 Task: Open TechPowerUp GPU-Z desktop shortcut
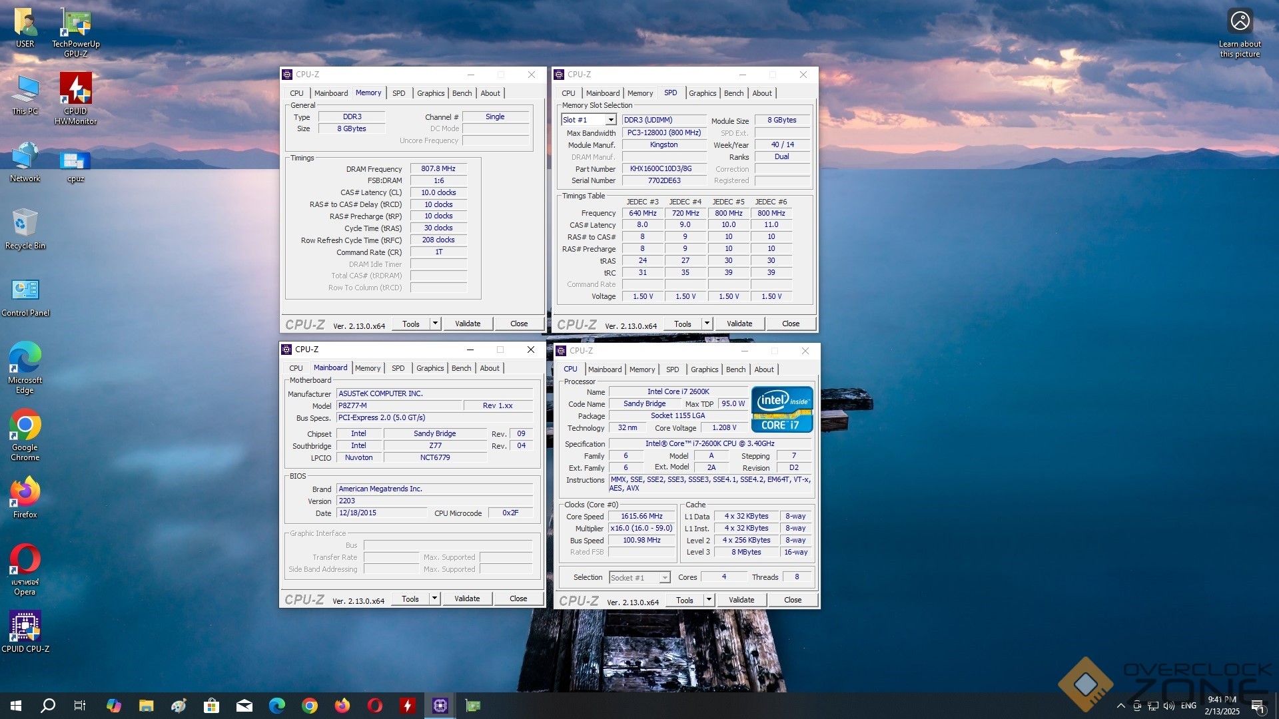76,32
